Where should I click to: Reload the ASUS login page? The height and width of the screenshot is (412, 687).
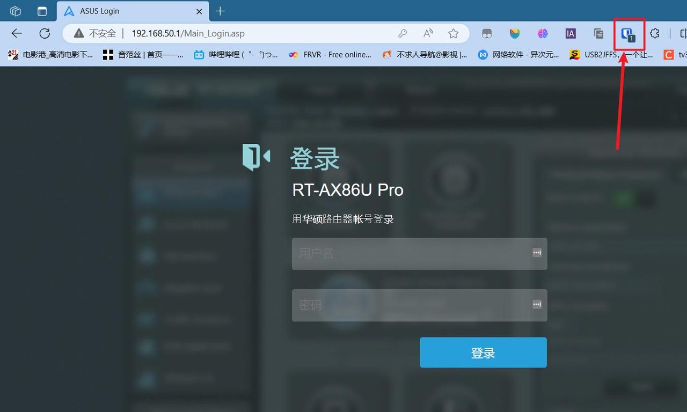[x=45, y=33]
